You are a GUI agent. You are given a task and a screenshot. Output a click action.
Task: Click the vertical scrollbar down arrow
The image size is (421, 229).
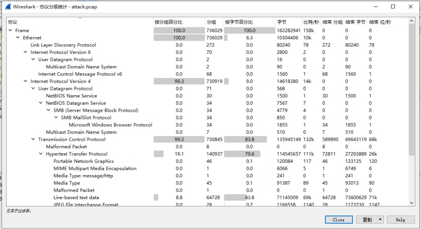[411, 203]
